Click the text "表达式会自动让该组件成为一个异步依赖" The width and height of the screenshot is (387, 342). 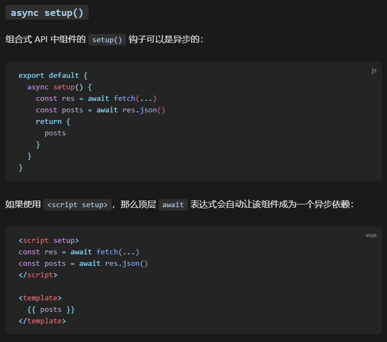[270, 204]
